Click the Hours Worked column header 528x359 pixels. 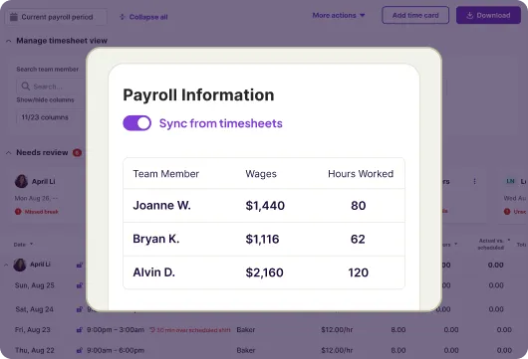(361, 174)
